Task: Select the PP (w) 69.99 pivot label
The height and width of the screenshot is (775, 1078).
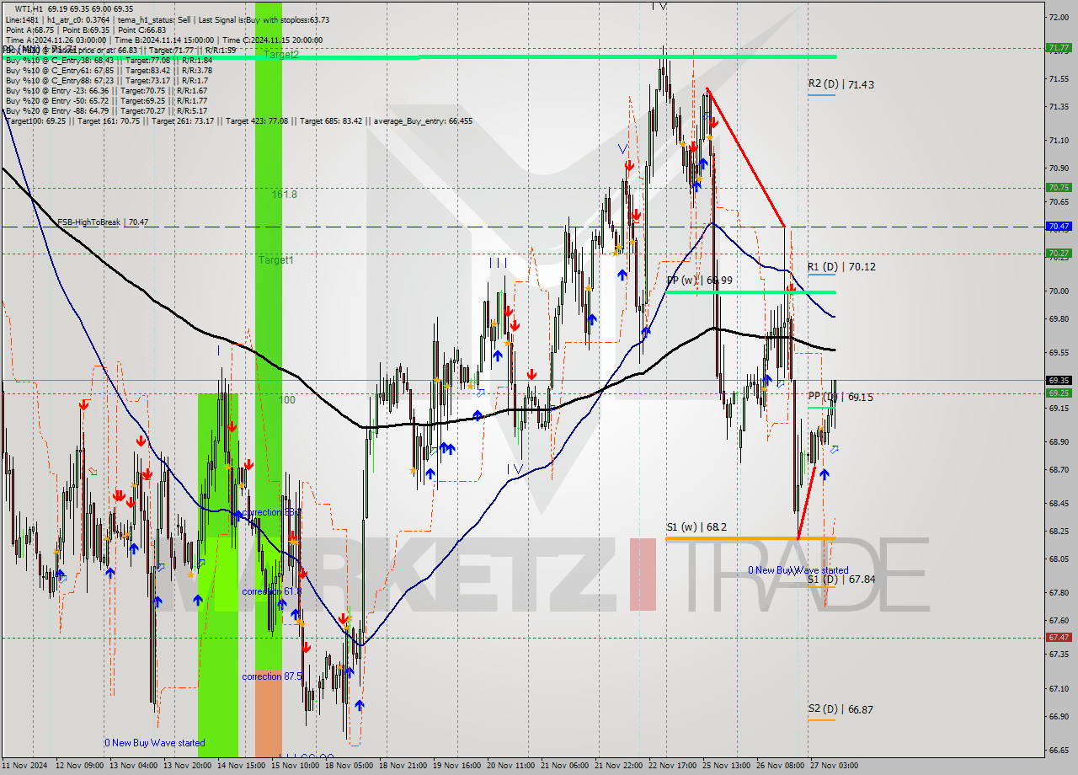Action: point(698,280)
